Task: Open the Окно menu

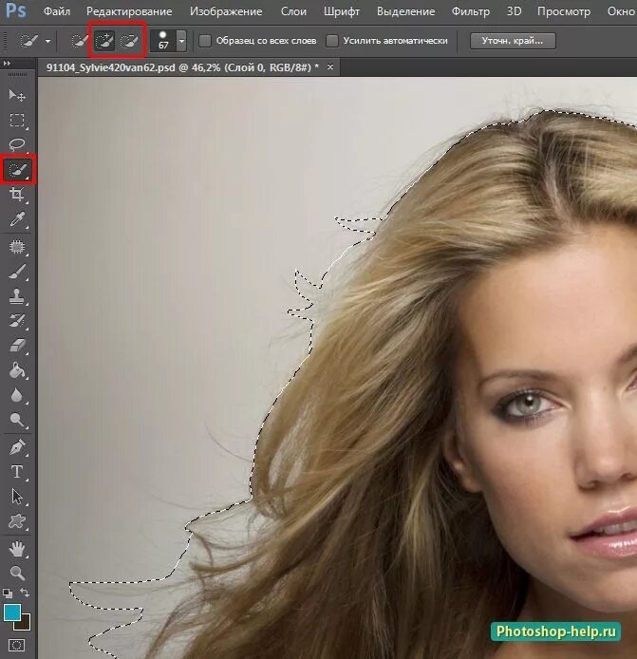Action: (x=622, y=11)
